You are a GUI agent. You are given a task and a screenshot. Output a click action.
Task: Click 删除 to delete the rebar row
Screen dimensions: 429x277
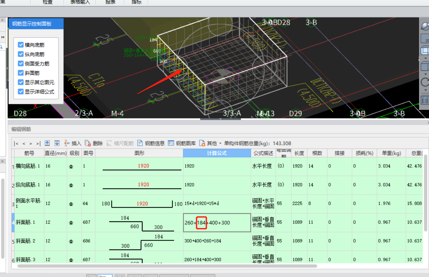[94, 143]
